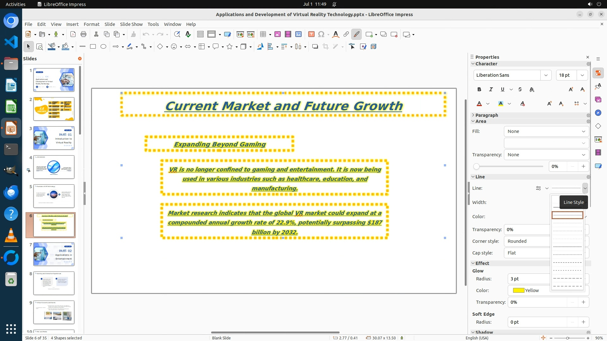Screen dimensions: 607x341
Task: Open the font name dropdown
Action: coord(546,75)
